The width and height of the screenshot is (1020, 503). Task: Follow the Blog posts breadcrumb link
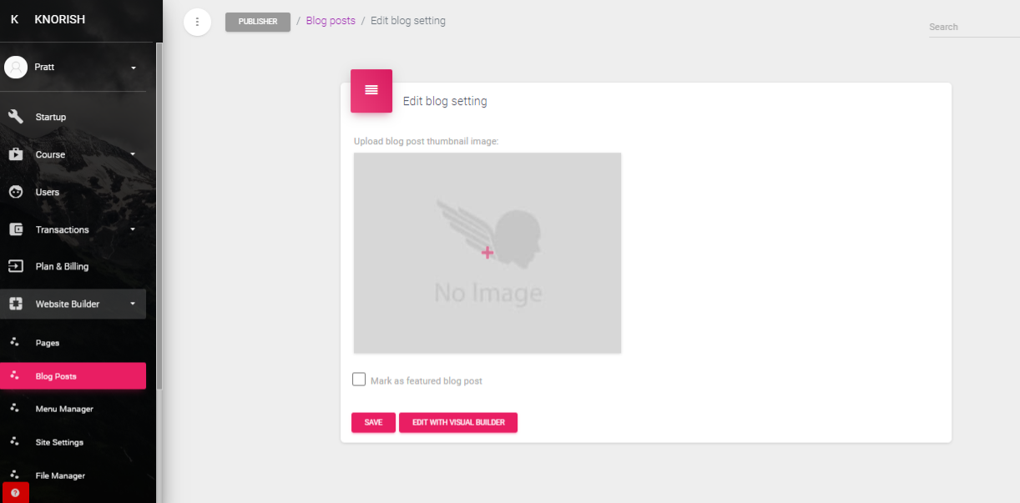coord(331,21)
